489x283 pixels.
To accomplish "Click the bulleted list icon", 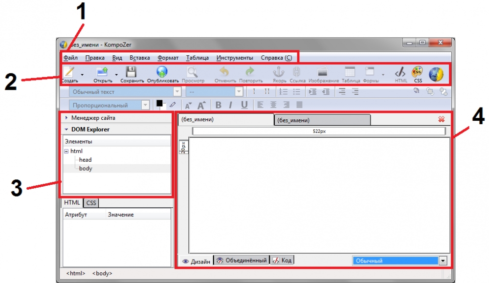I will pyautogui.click(x=297, y=91).
